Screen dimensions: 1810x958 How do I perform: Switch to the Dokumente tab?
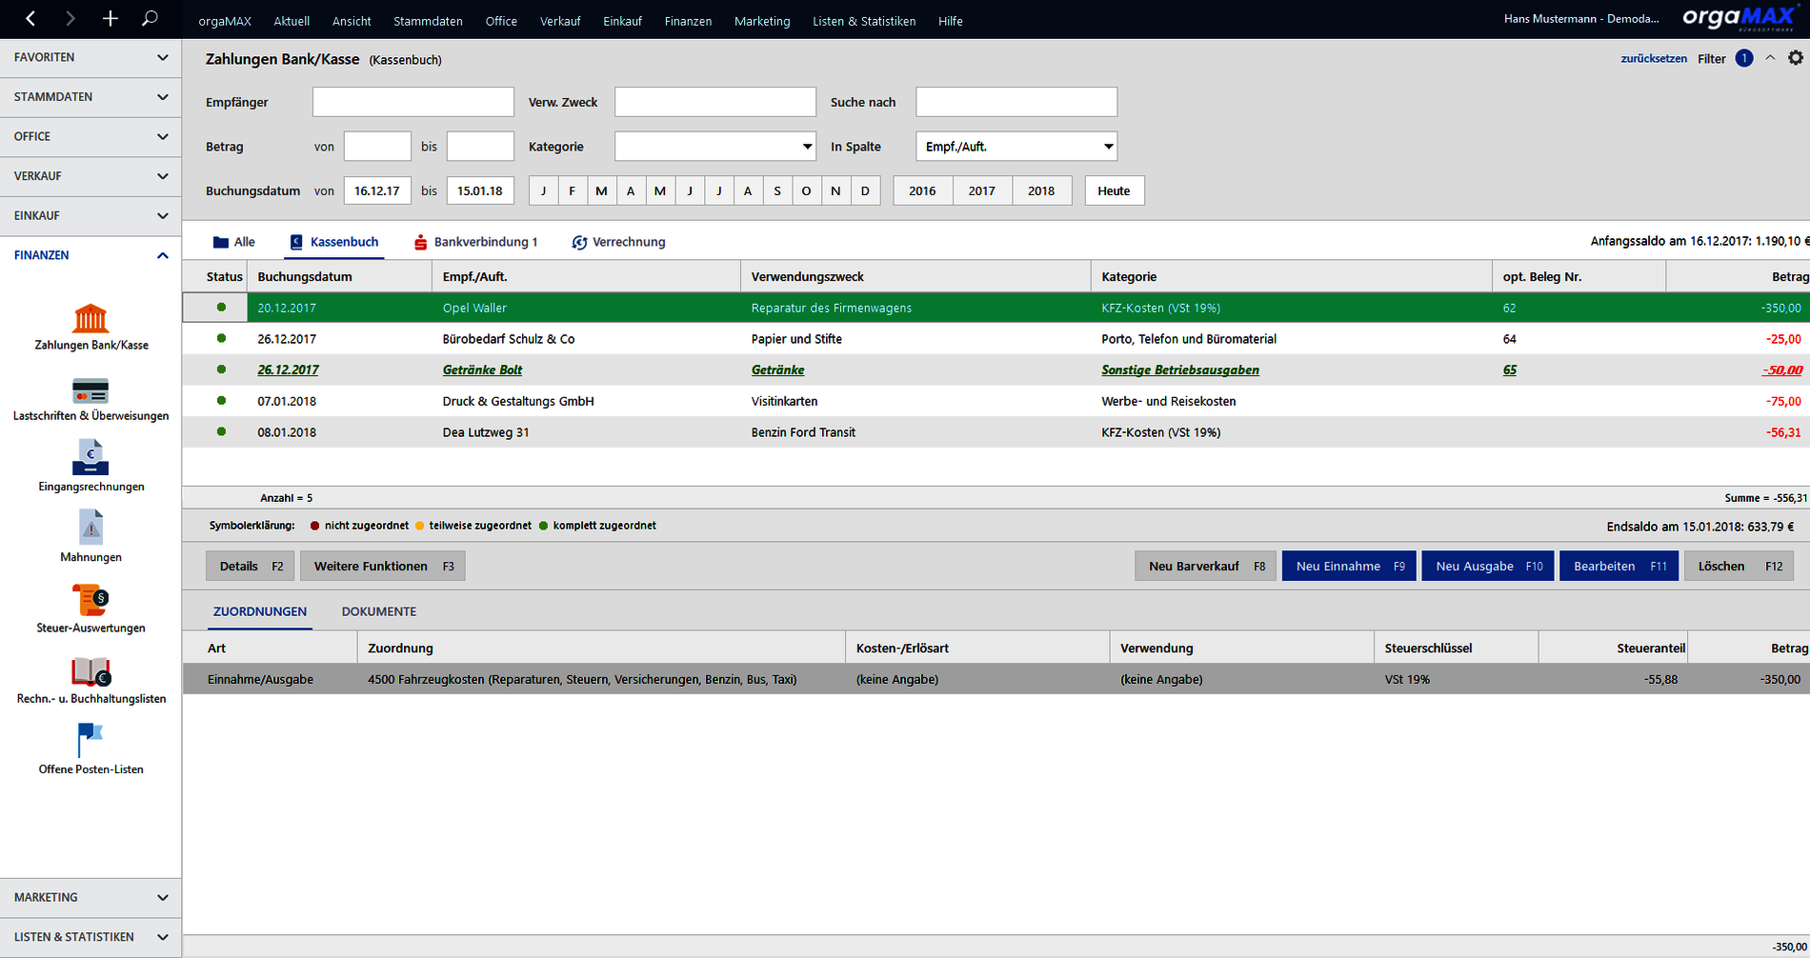379,611
